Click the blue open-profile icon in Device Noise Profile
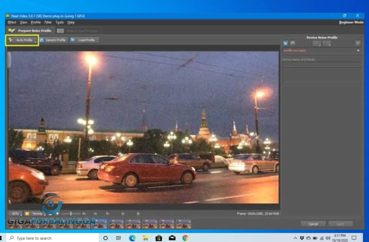369x242 pixels. coord(285,43)
